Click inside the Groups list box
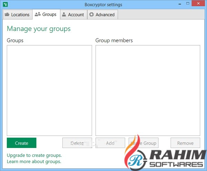207x171 pixels. [49, 90]
